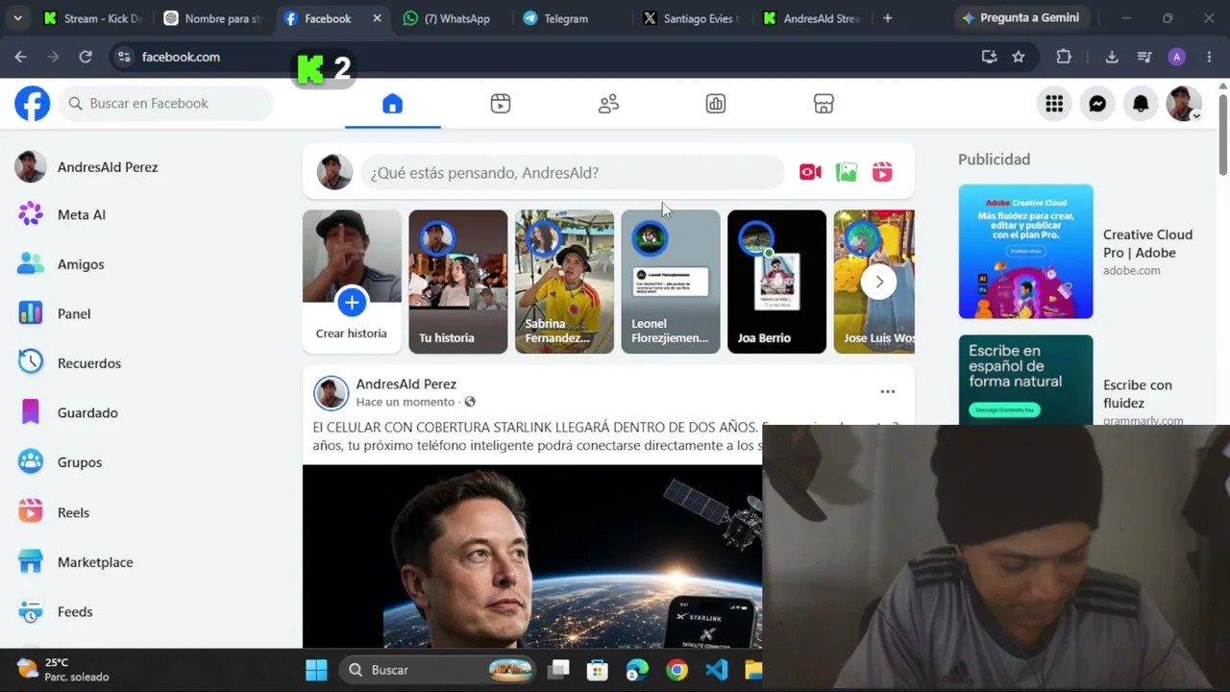Open the notifications bell
1230x692 pixels.
click(1141, 104)
